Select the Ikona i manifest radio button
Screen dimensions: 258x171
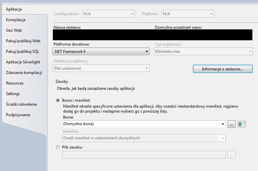coord(58,100)
